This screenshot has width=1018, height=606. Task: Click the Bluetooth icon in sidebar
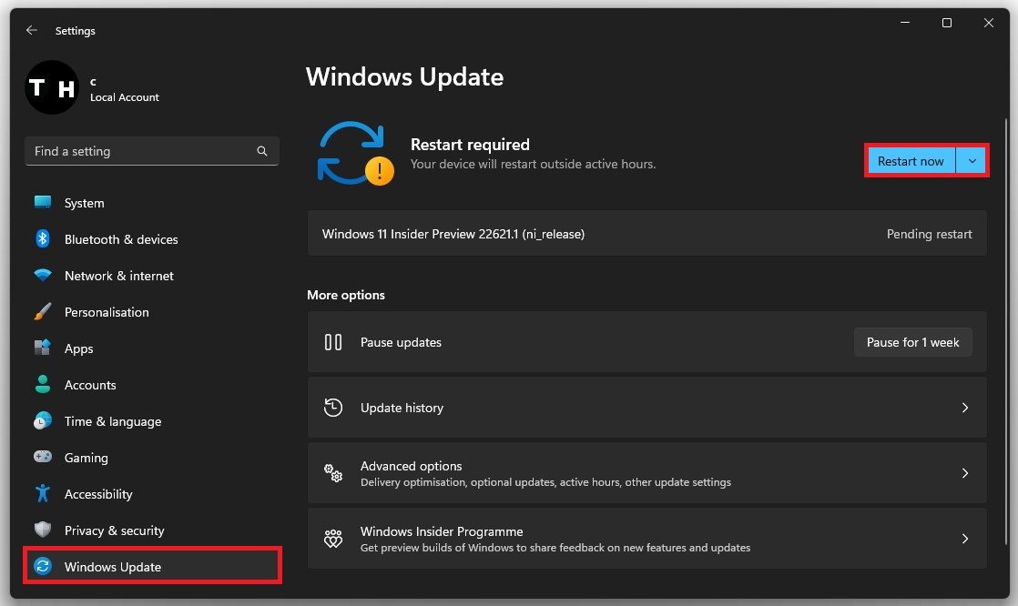[43, 238]
